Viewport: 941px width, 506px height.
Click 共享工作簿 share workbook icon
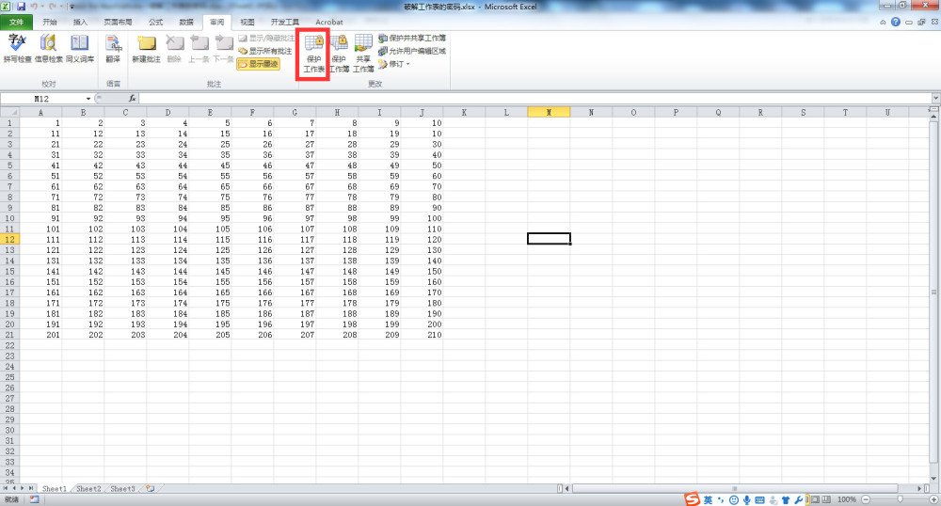coord(363,43)
